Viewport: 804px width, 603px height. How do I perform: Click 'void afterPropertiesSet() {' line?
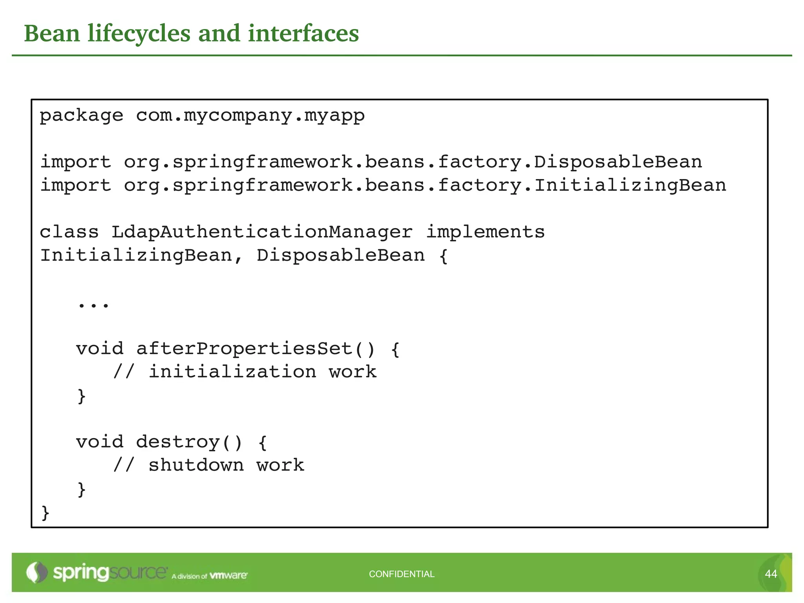(x=238, y=349)
